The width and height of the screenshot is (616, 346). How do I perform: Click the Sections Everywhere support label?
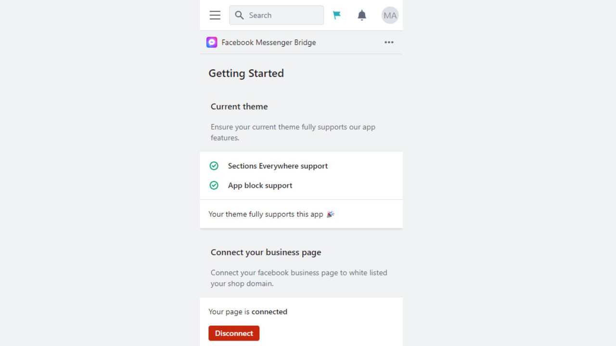pyautogui.click(x=278, y=166)
